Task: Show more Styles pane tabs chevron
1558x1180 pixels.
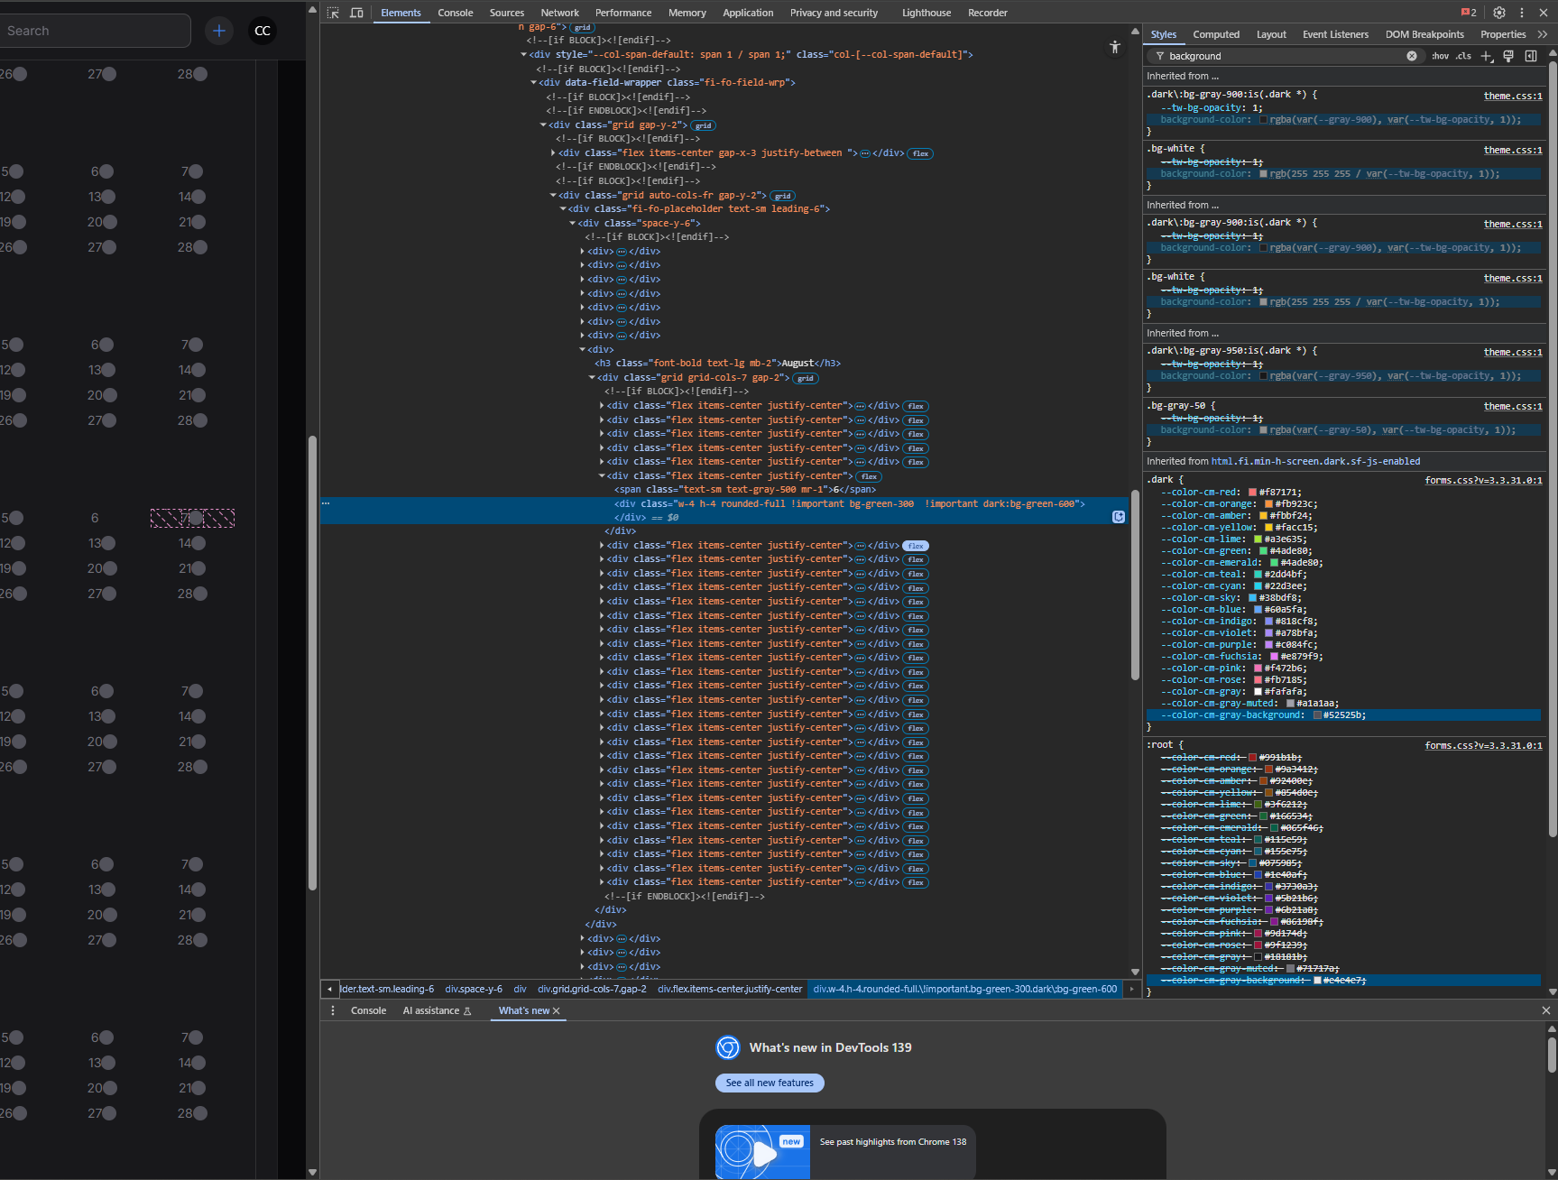Action: (x=1543, y=34)
